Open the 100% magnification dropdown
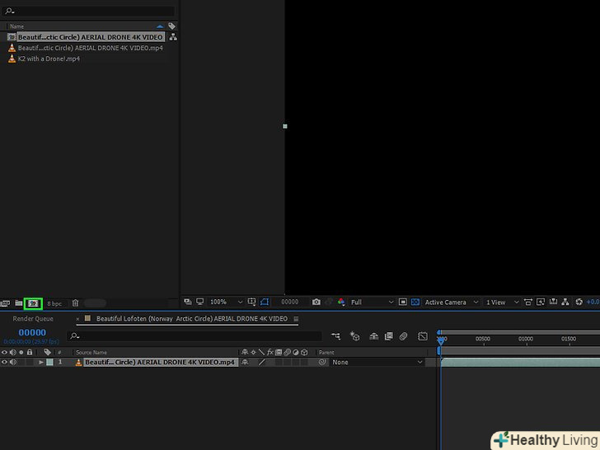 click(x=225, y=302)
